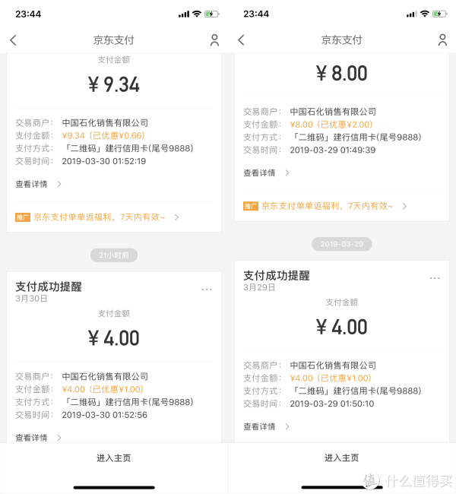Tap the ¥ 8.00 payment amount

coord(342,74)
